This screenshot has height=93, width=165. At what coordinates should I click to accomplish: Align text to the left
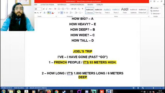(x=59, y=13)
